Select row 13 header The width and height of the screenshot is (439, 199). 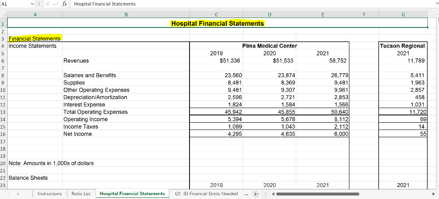[3, 112]
